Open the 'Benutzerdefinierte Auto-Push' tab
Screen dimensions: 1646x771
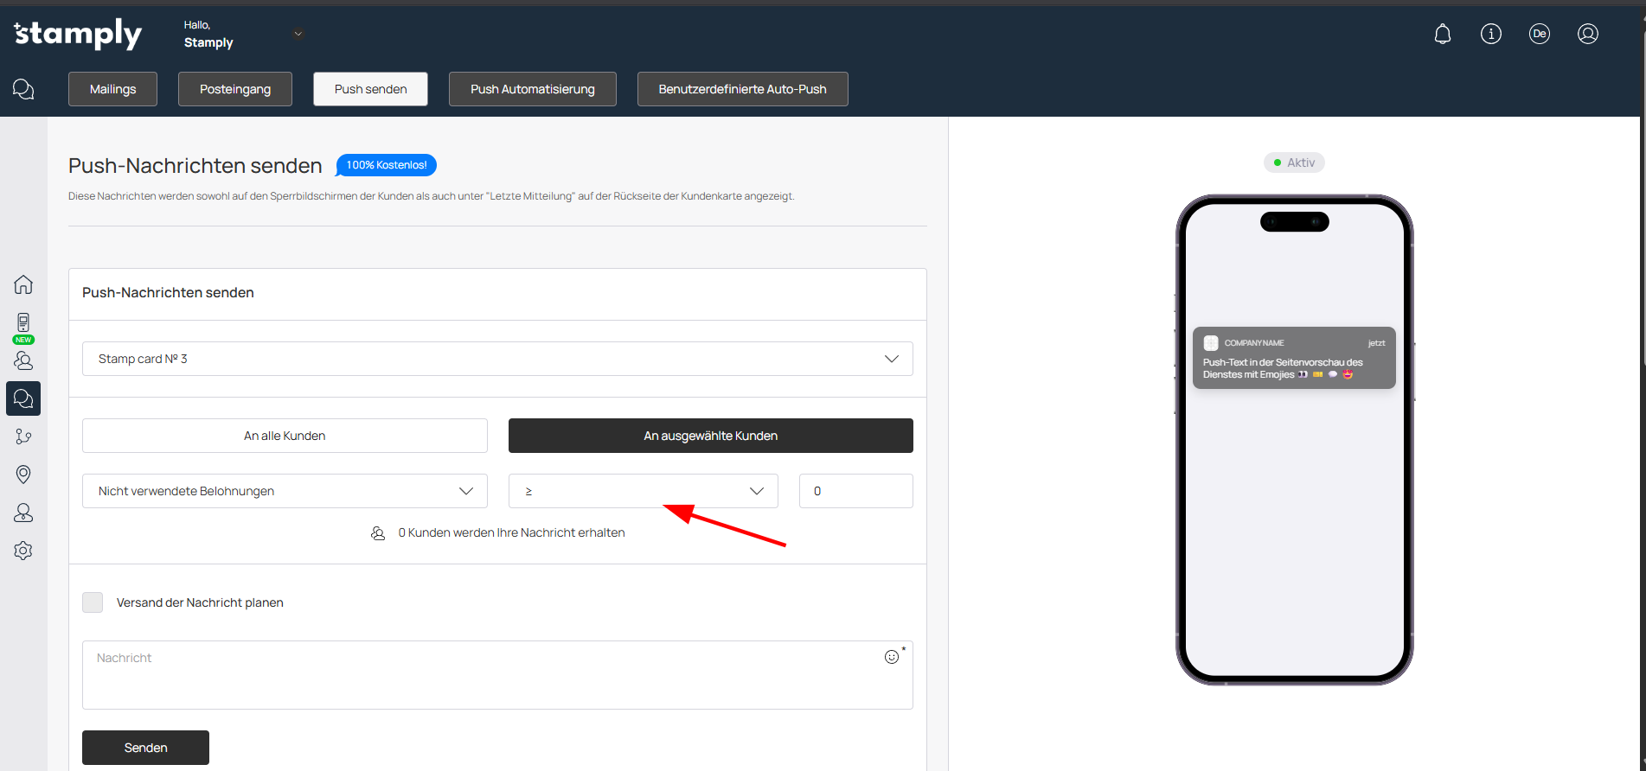[742, 89]
